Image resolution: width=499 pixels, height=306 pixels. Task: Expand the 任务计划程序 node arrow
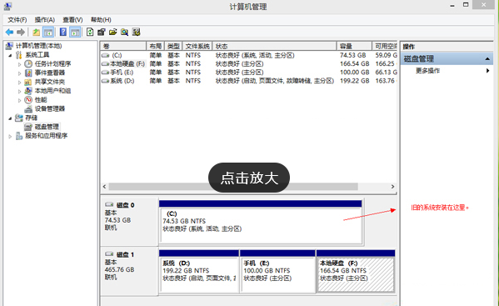click(x=19, y=64)
